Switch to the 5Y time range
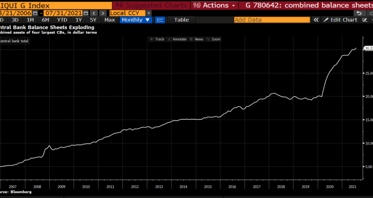This screenshot has width=373, height=198. click(x=93, y=20)
